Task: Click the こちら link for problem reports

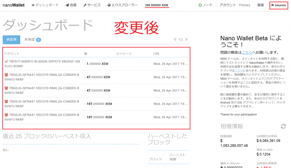Action: (247, 52)
